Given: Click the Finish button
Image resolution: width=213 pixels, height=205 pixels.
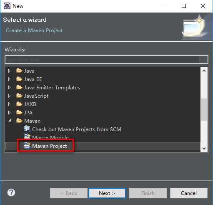Looking at the screenshot, I should coord(148,193).
